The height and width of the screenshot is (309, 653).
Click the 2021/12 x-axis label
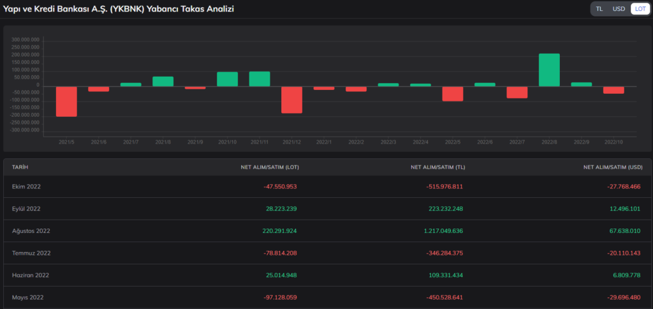(292, 142)
